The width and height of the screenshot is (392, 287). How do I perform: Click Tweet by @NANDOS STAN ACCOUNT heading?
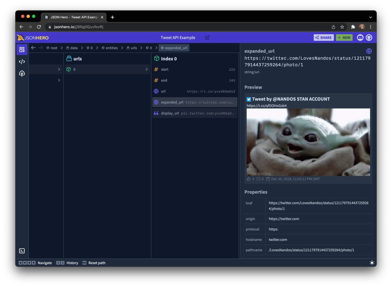291,99
